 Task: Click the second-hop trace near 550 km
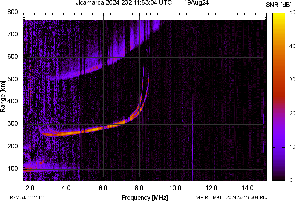tap(94, 68)
